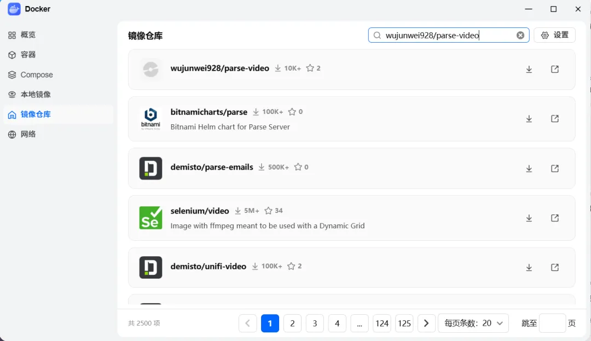Click the wujunwei928/parse-video placeholder avatar

(x=151, y=70)
